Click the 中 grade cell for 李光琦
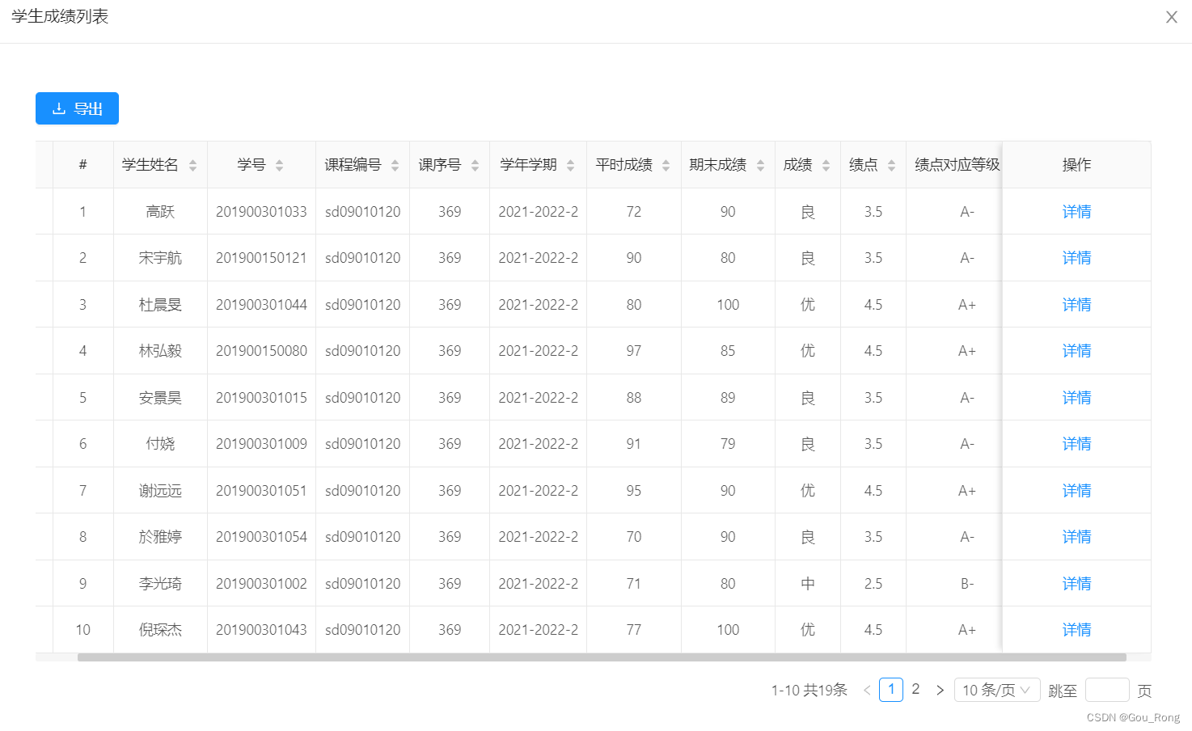1192x731 pixels. (808, 584)
